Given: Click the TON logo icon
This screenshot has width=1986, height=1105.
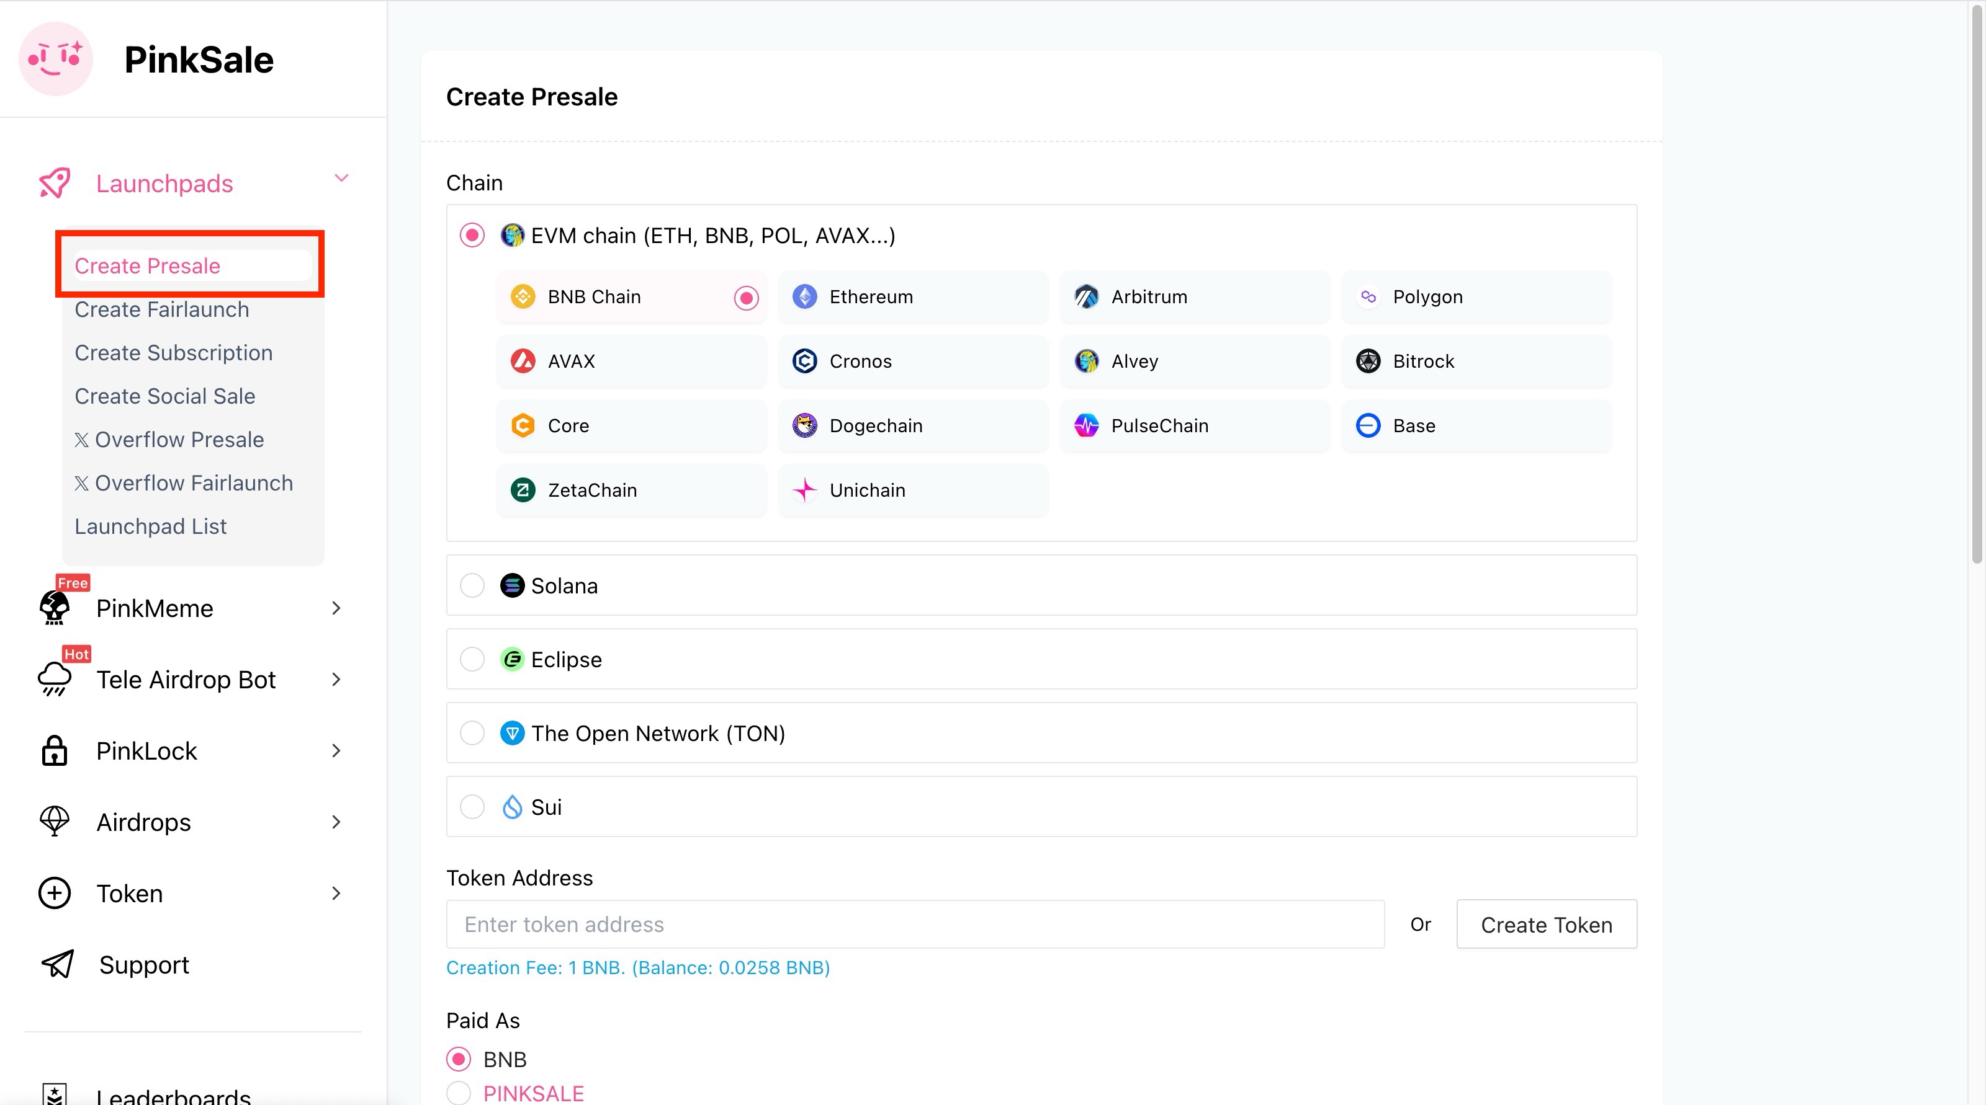Looking at the screenshot, I should [513, 733].
